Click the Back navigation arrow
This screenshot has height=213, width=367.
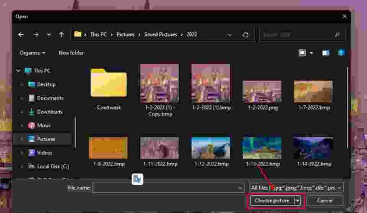(21, 35)
